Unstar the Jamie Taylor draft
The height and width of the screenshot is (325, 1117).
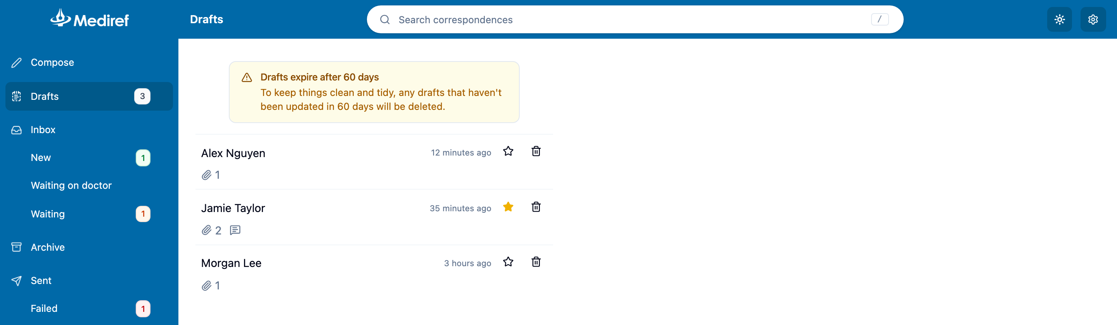pyautogui.click(x=508, y=207)
